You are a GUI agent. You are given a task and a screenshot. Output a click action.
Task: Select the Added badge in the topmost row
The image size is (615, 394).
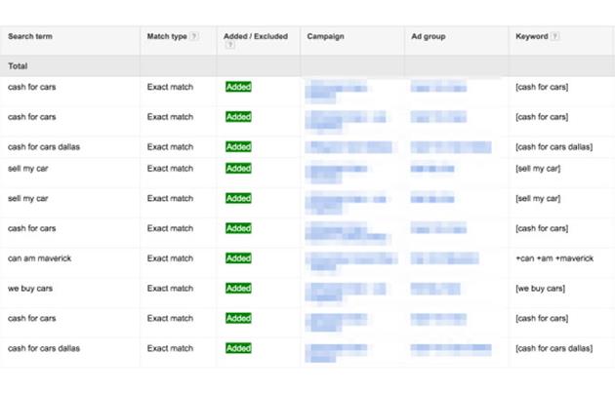click(x=238, y=87)
